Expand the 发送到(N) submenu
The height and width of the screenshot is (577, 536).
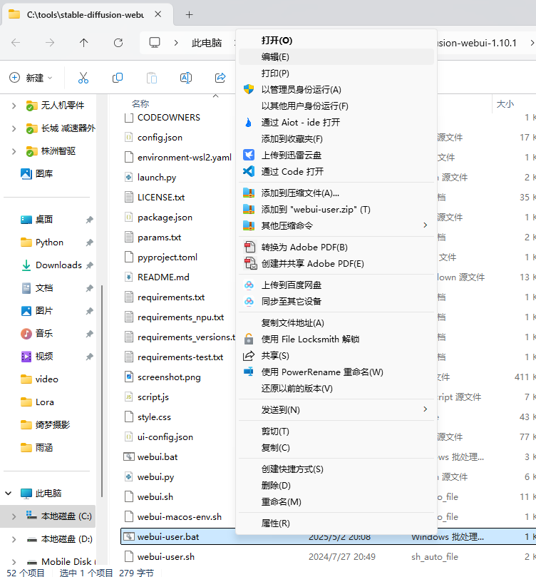click(x=336, y=409)
